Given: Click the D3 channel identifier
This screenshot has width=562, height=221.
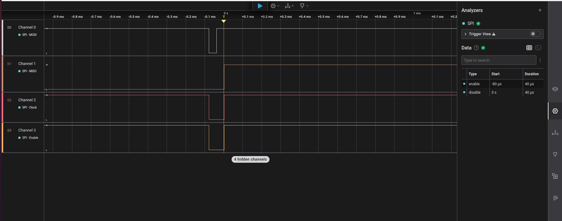Looking at the screenshot, I should (x=10, y=131).
